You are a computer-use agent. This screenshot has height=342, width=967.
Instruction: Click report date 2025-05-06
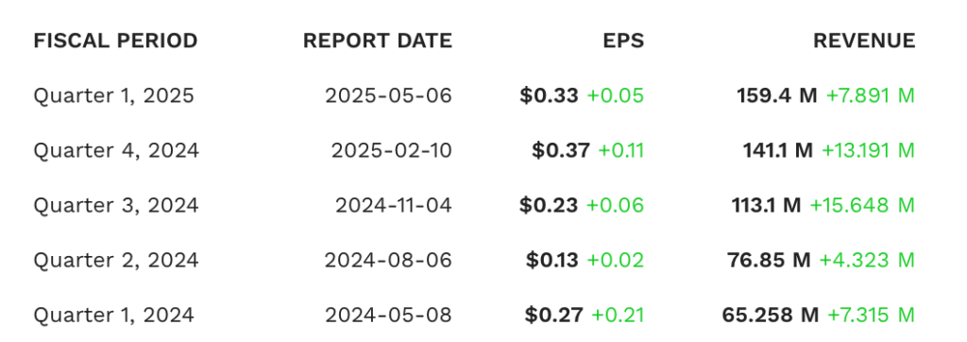click(x=388, y=95)
